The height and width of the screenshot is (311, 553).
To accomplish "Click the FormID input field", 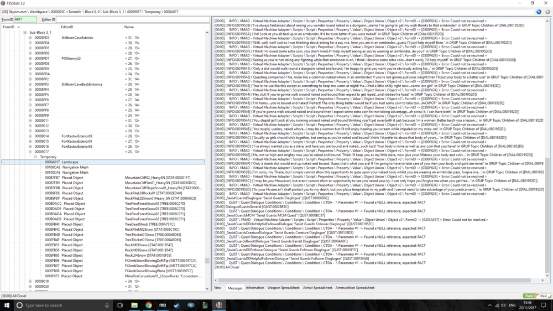I will [25, 19].
